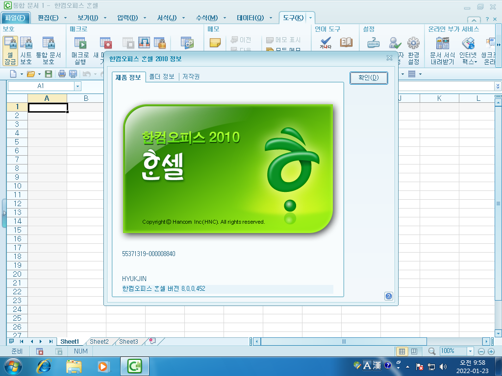Open the 서식(J) menu dropdown arrow
Image resolution: width=502 pixels, height=376 pixels.
pos(183,18)
